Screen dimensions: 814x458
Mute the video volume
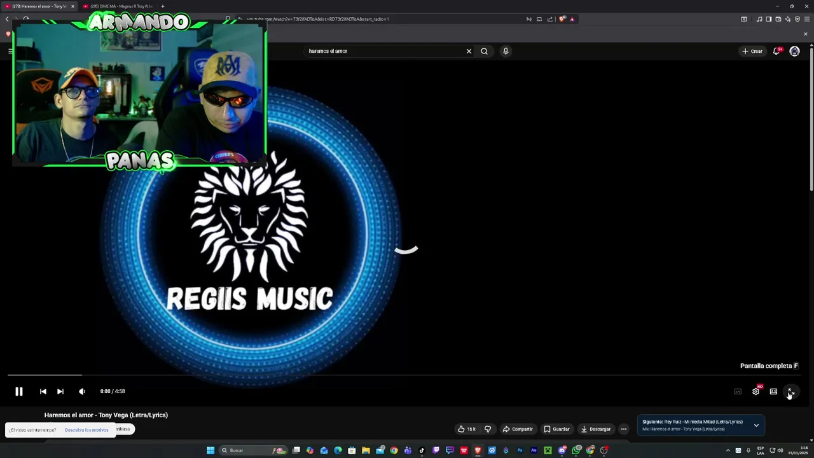click(81, 391)
